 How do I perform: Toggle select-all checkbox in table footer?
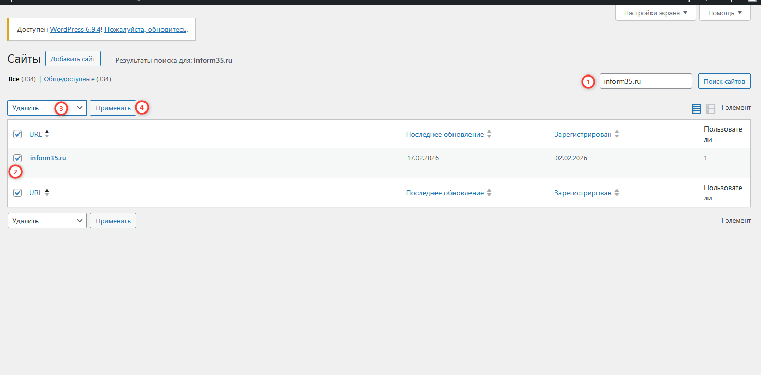pyautogui.click(x=17, y=193)
